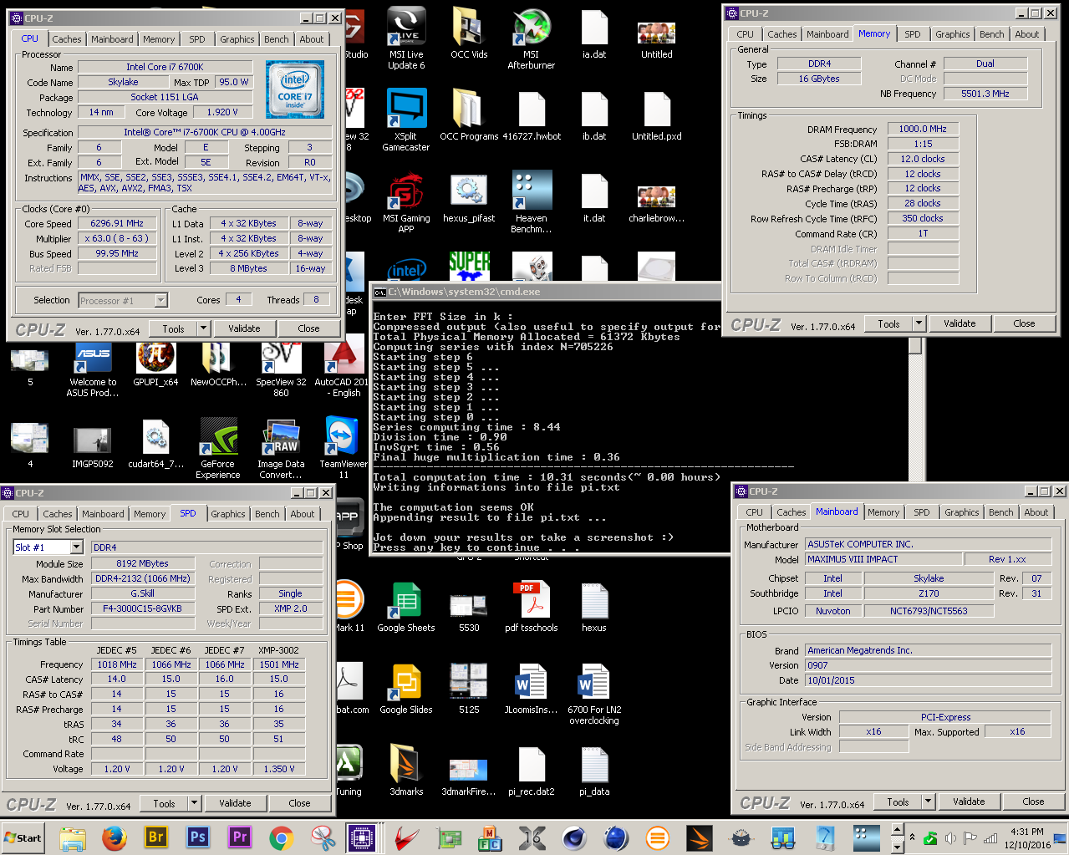This screenshot has height=855, width=1069.
Task: Switch to Mainboard tab in CPU-Z SPD window
Action: pyautogui.click(x=103, y=514)
